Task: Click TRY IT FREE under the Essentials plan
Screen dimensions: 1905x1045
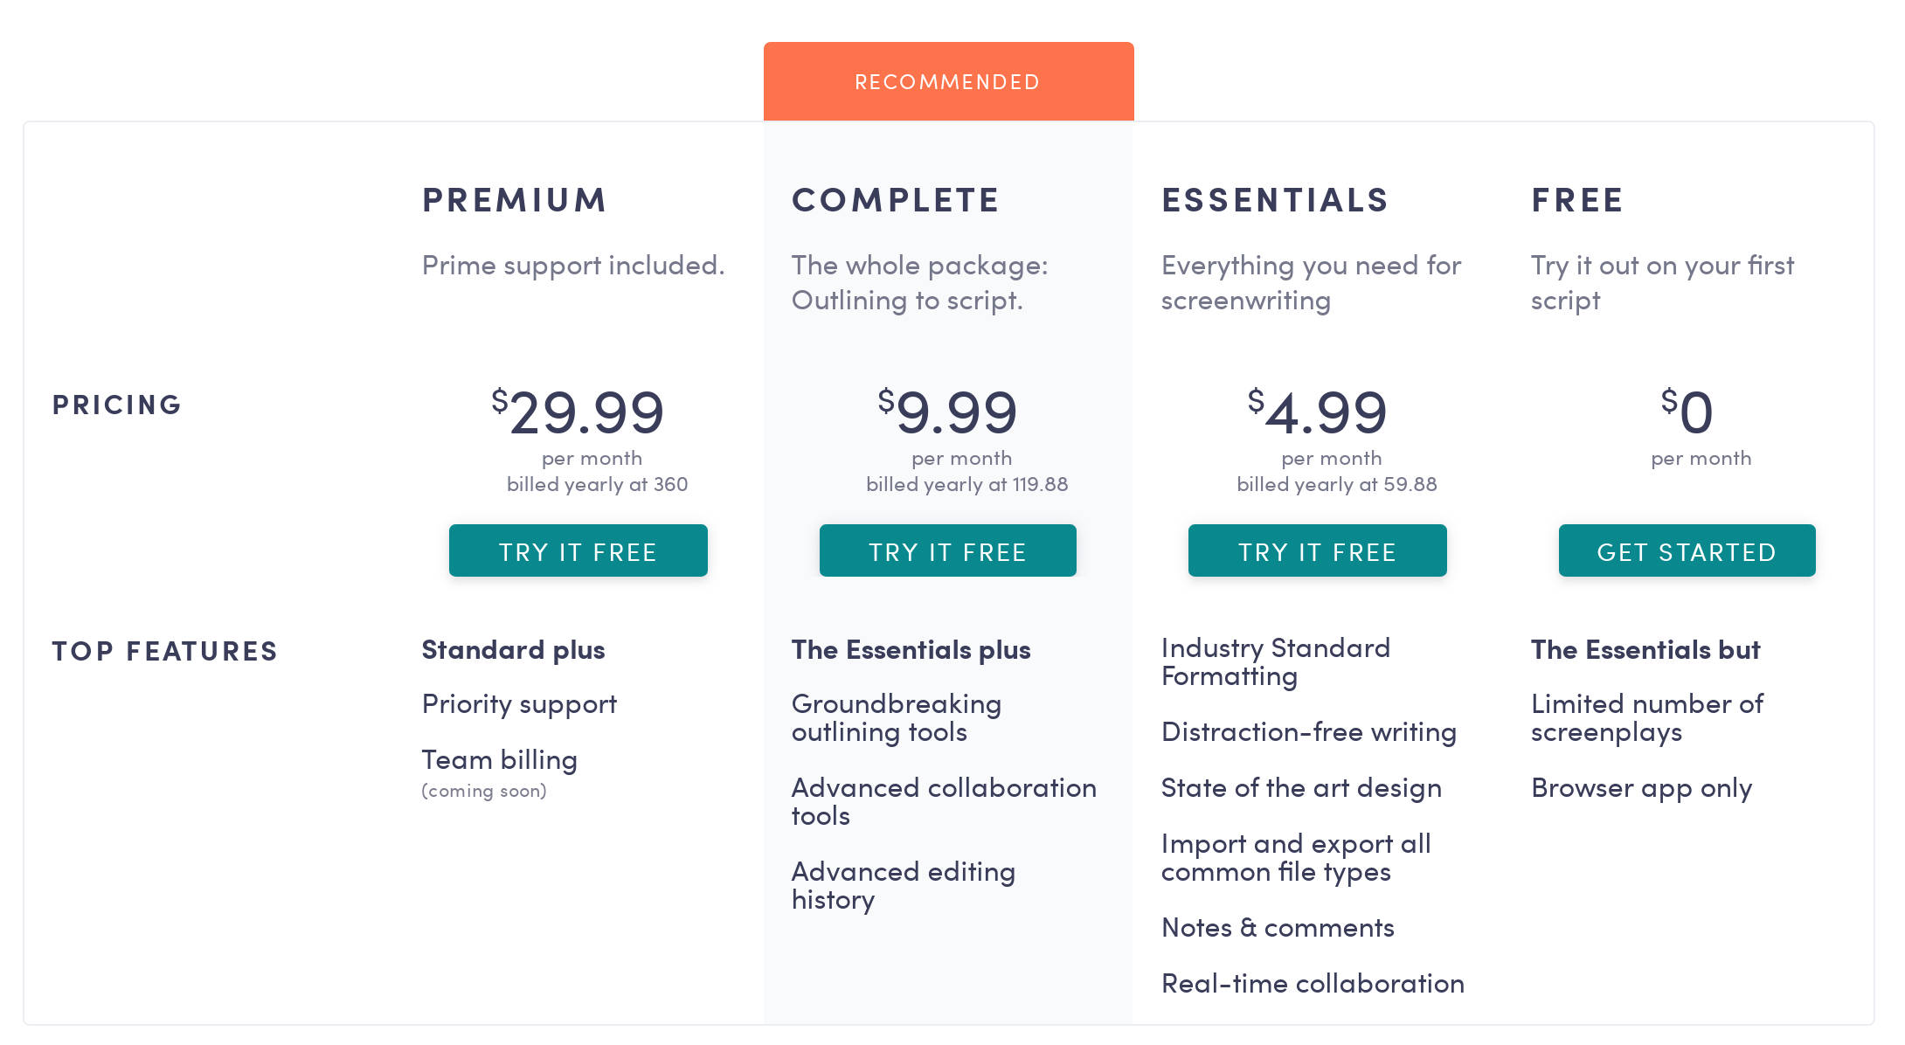Action: click(1317, 550)
